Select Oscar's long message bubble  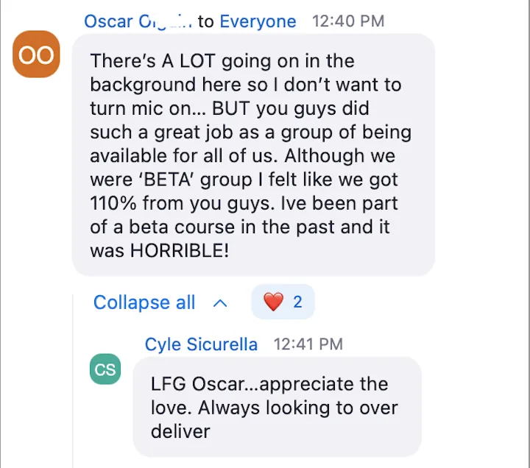[x=253, y=155]
